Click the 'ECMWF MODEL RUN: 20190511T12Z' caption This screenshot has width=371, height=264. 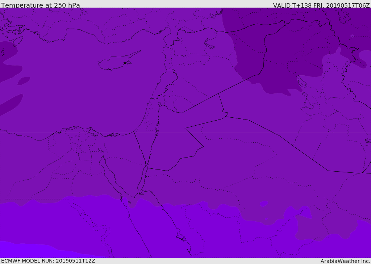pos(48,261)
